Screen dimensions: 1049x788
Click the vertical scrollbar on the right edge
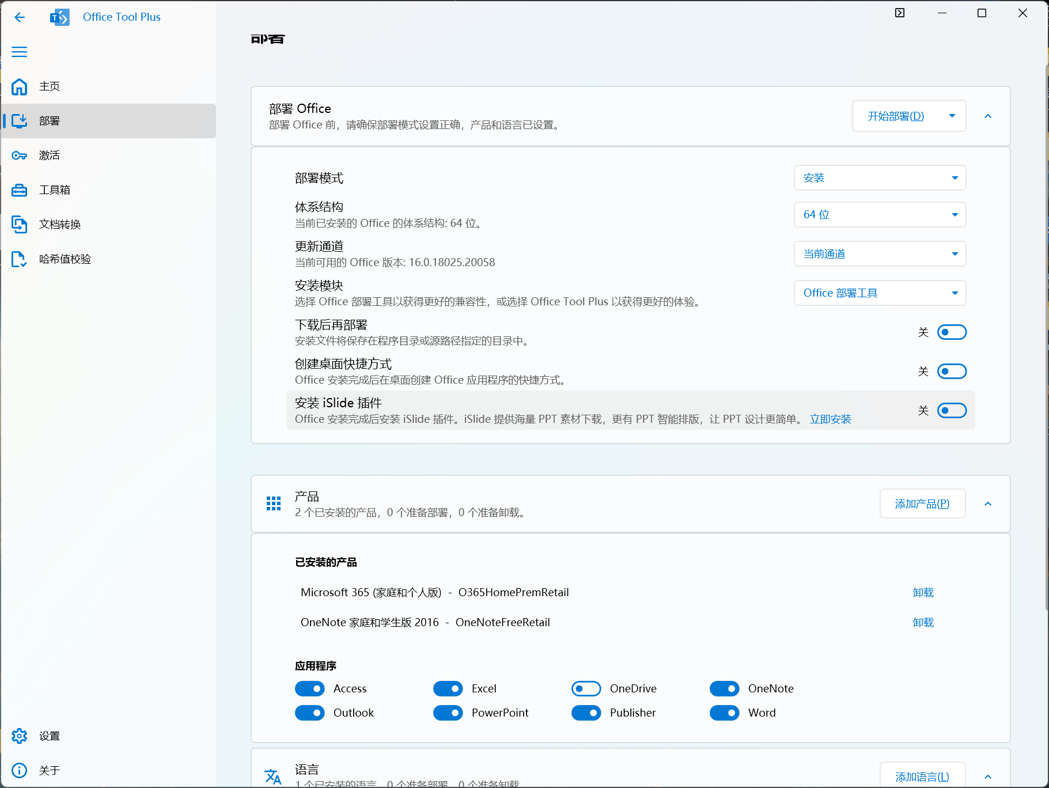point(1047,337)
